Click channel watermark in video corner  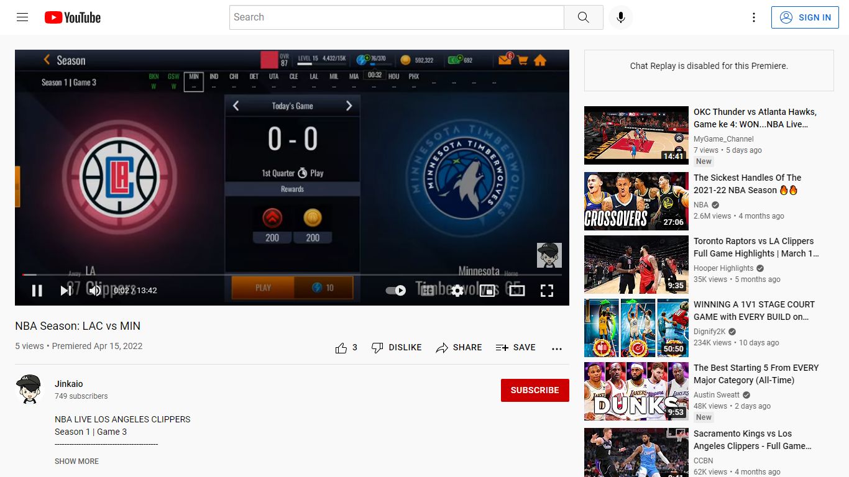pos(549,255)
